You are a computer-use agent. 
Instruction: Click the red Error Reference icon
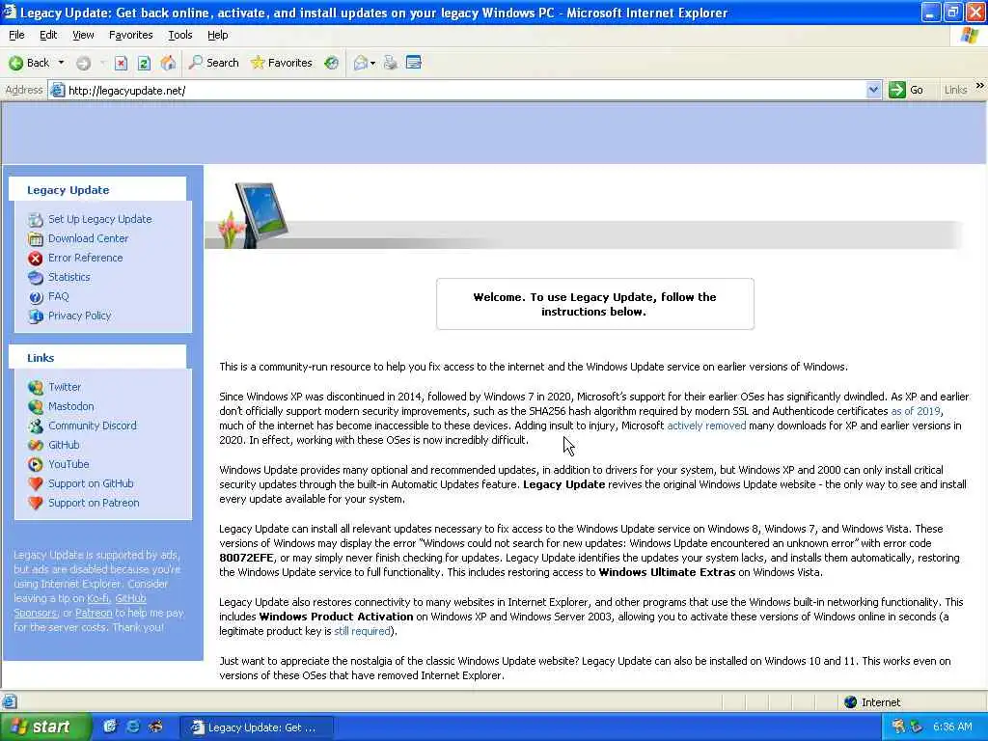pos(36,259)
